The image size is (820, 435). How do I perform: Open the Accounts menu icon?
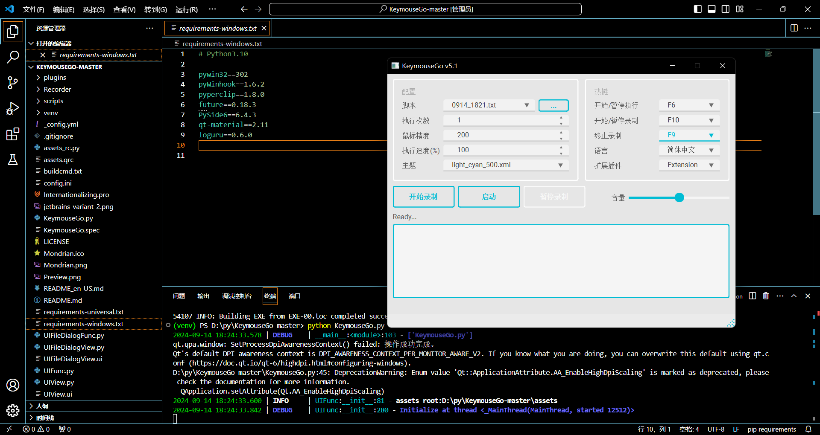(x=13, y=385)
